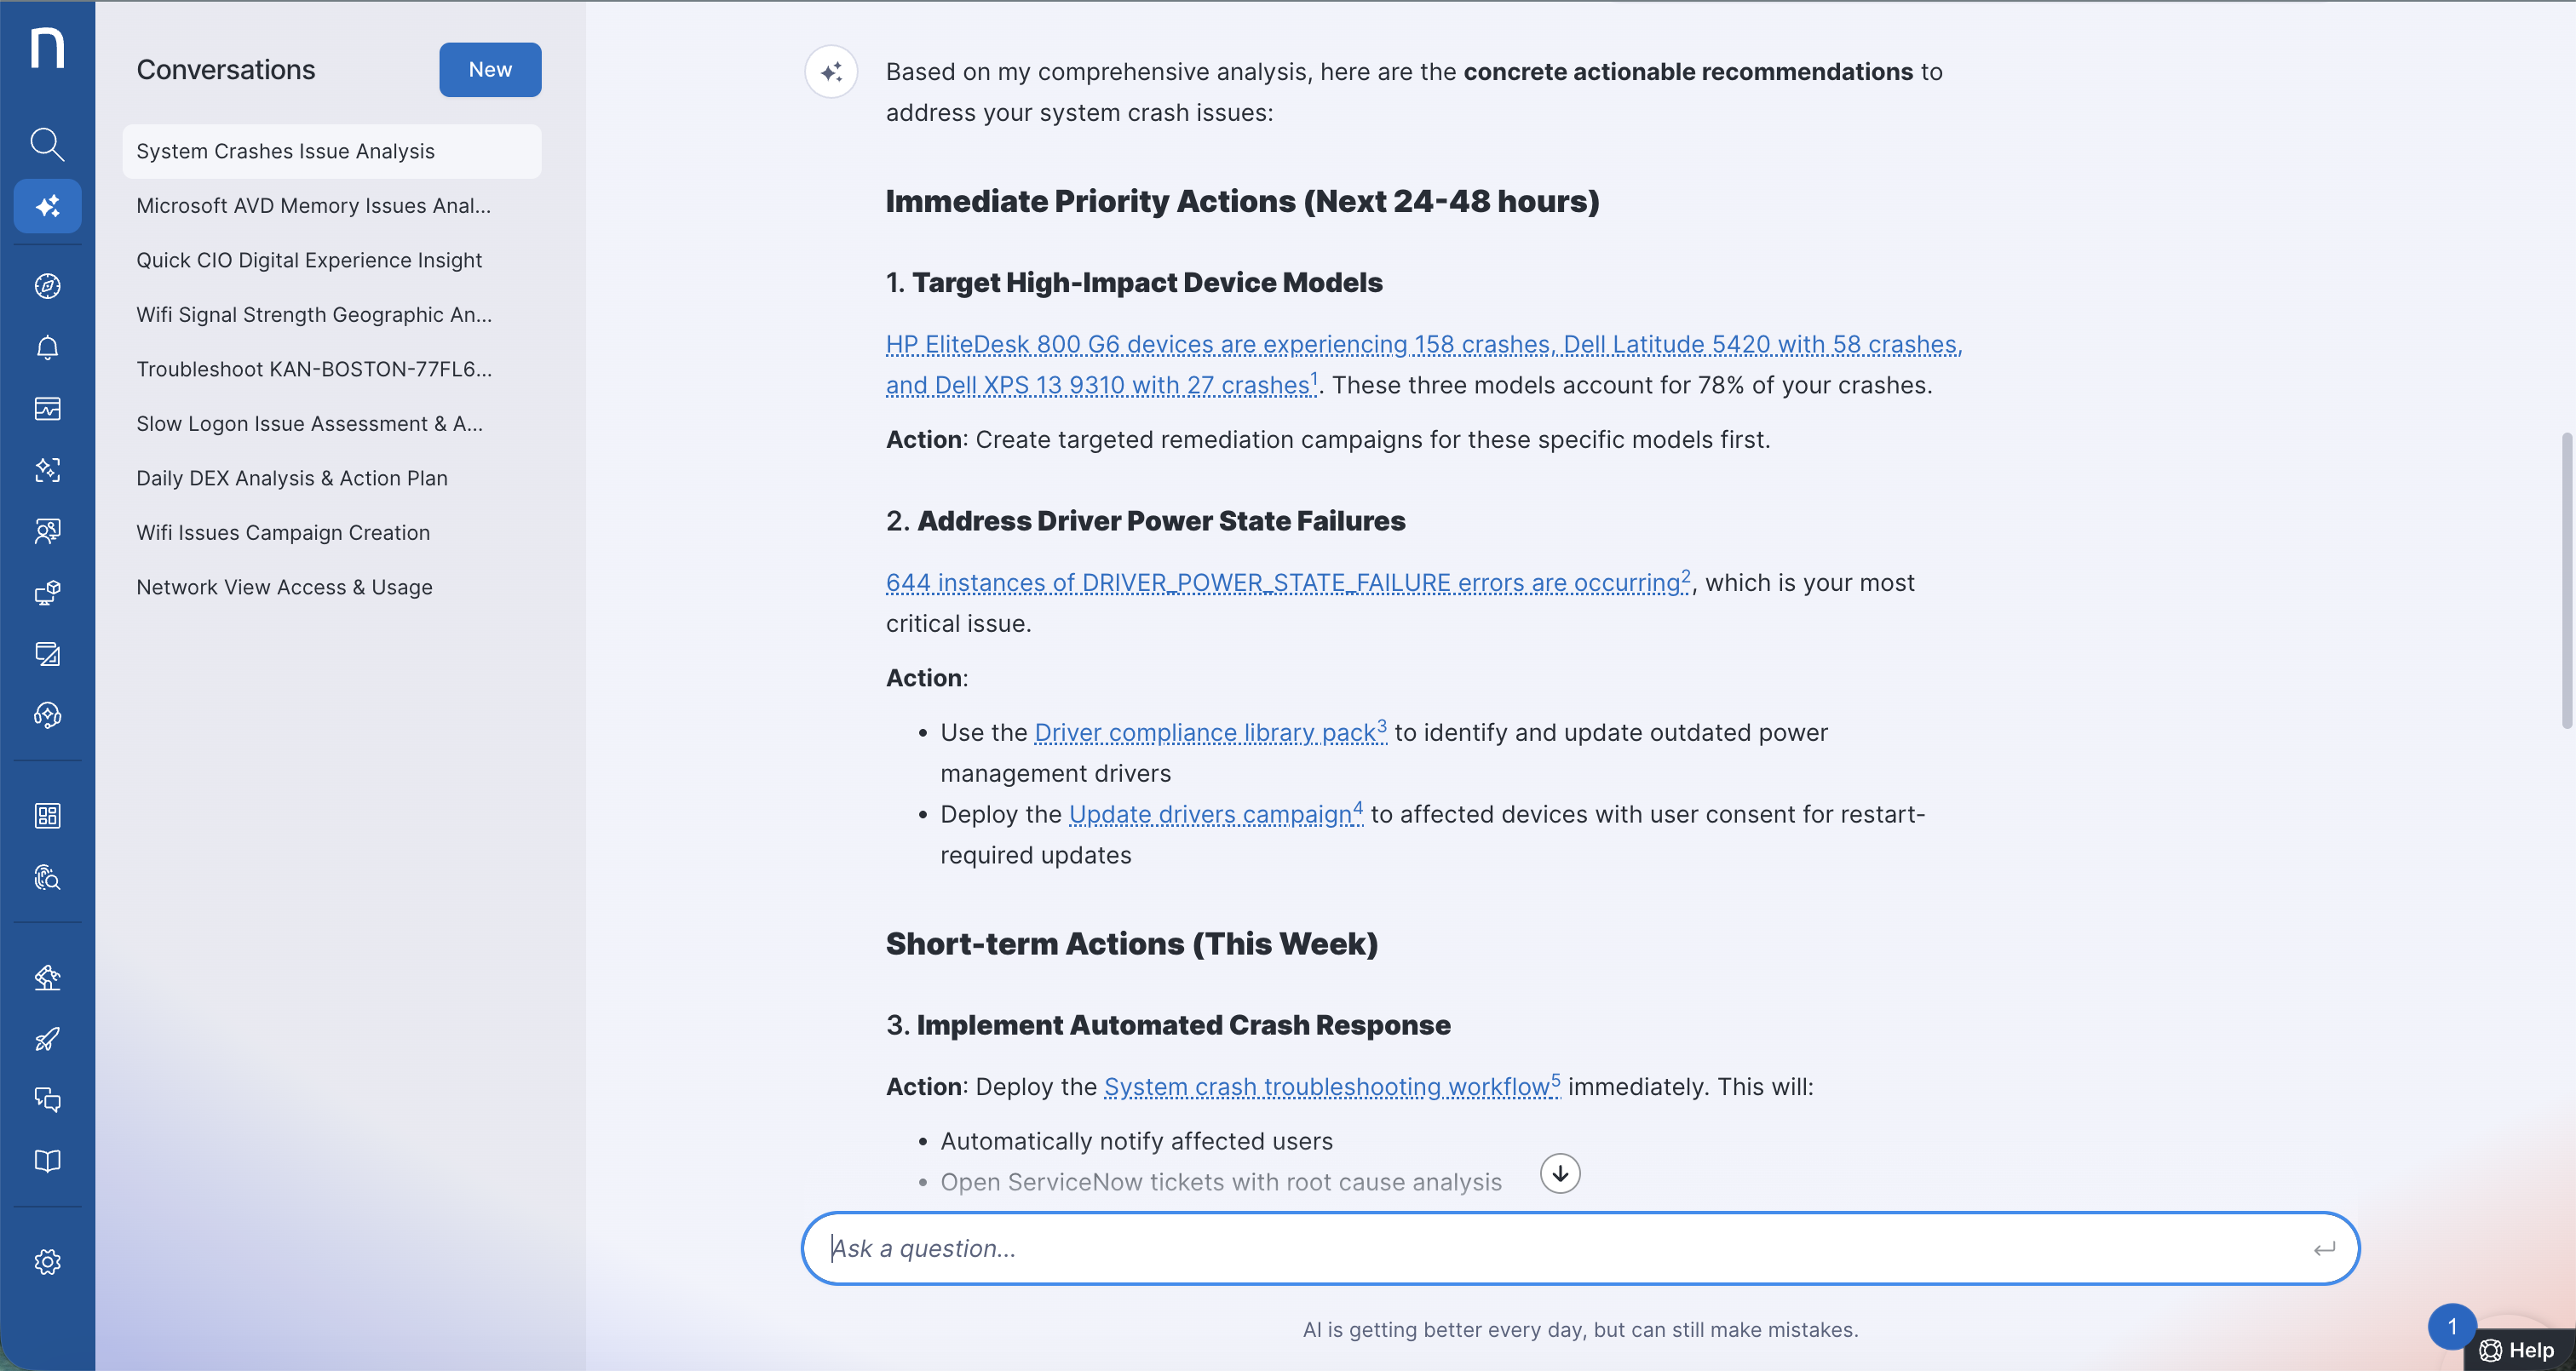
Task: Click the dashboard grid icon in sidebar
Action: click(x=47, y=816)
